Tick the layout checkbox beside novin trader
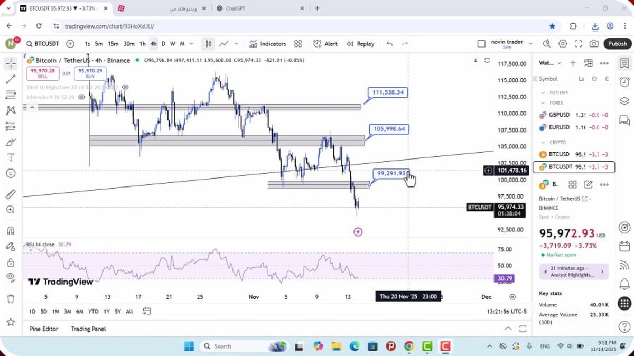The image size is (634, 356). (481, 44)
